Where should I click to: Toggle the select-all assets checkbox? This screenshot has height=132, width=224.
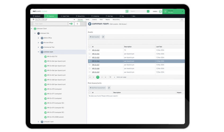point(89,46)
